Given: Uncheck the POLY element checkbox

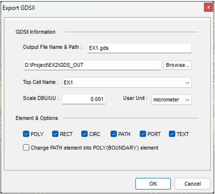Looking at the screenshot, I should pos(26,134).
